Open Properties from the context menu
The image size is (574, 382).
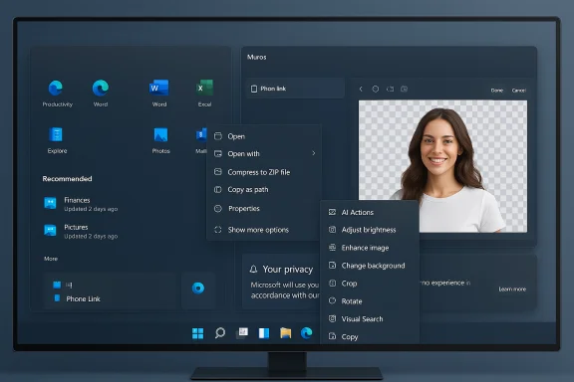pos(263,208)
